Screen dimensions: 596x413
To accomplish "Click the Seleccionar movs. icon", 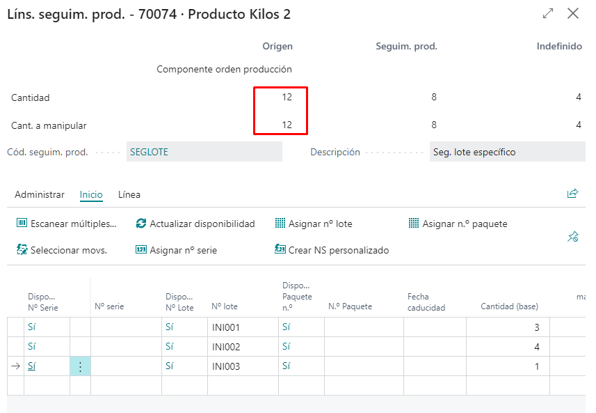I will (22, 250).
